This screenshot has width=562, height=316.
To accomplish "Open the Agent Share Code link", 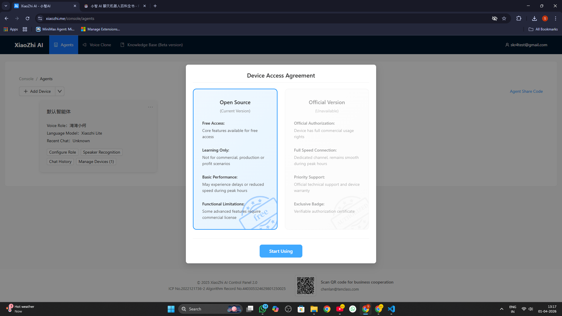I will pos(526,91).
